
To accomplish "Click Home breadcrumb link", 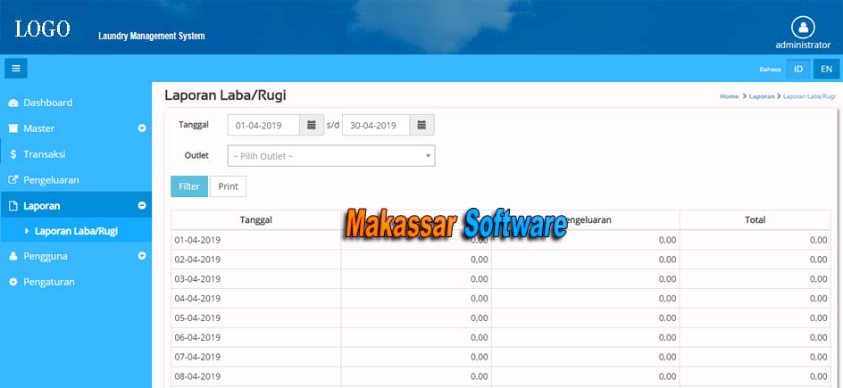I will pyautogui.click(x=729, y=96).
